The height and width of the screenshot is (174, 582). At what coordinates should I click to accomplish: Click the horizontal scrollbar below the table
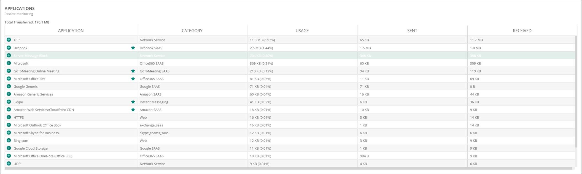pyautogui.click(x=289, y=168)
